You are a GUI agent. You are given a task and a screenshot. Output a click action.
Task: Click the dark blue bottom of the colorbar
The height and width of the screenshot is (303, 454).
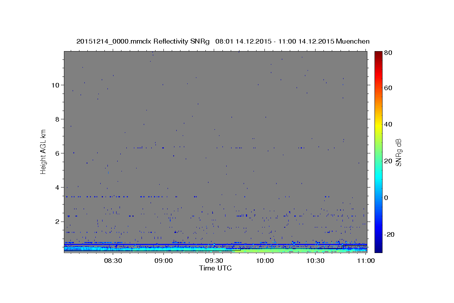click(x=378, y=249)
